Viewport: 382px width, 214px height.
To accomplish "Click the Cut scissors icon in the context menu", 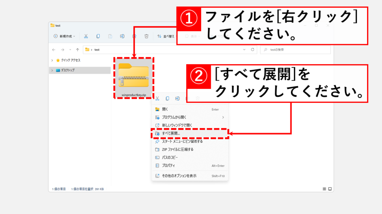I will (157, 98).
